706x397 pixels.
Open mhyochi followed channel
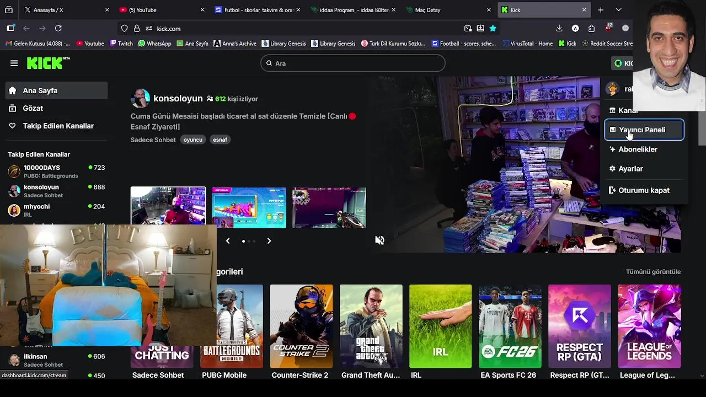[x=56, y=210]
